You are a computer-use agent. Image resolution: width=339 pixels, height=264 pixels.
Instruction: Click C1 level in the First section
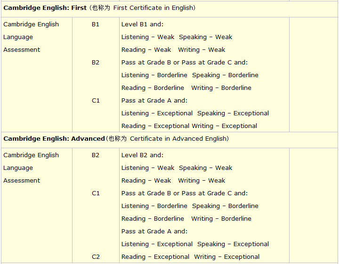click(x=96, y=100)
